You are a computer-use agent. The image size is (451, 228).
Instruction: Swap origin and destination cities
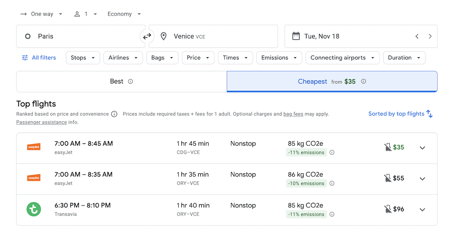(x=147, y=36)
